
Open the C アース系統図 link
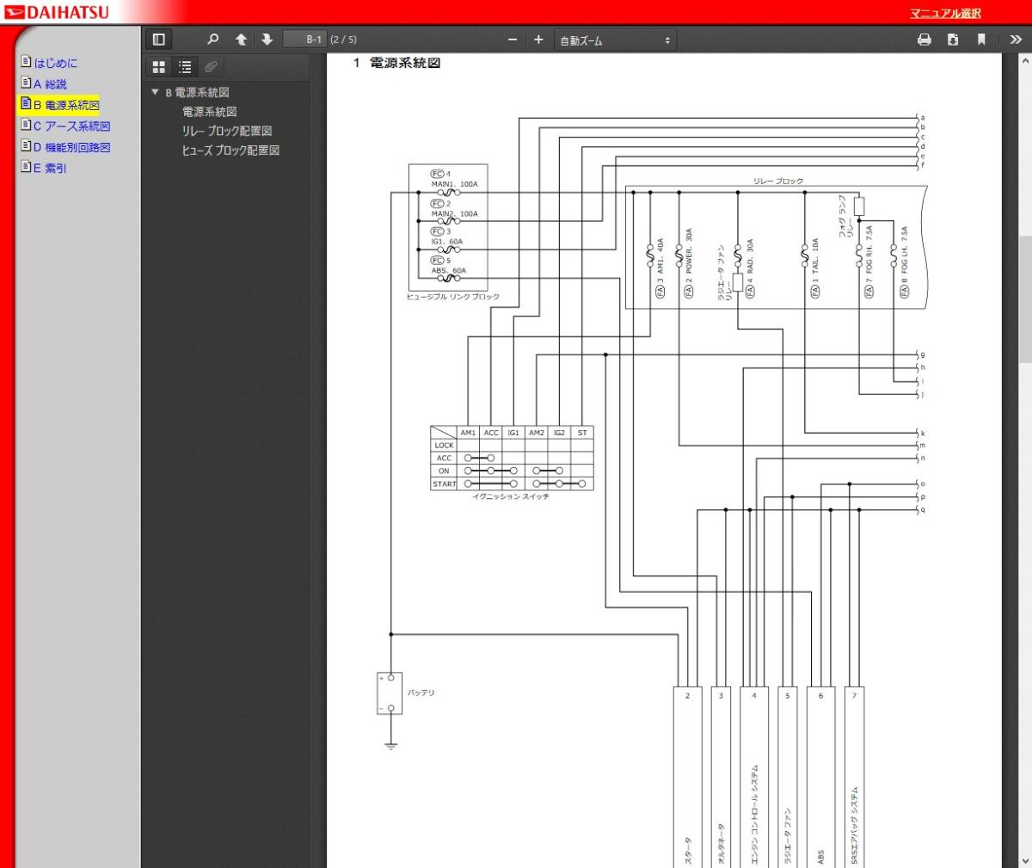pos(71,126)
